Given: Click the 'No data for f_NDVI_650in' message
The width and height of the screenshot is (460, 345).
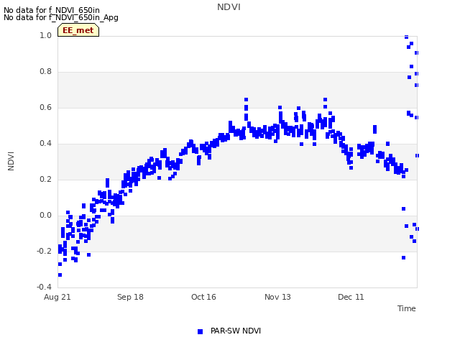Looking at the screenshot, I should [x=52, y=10].
